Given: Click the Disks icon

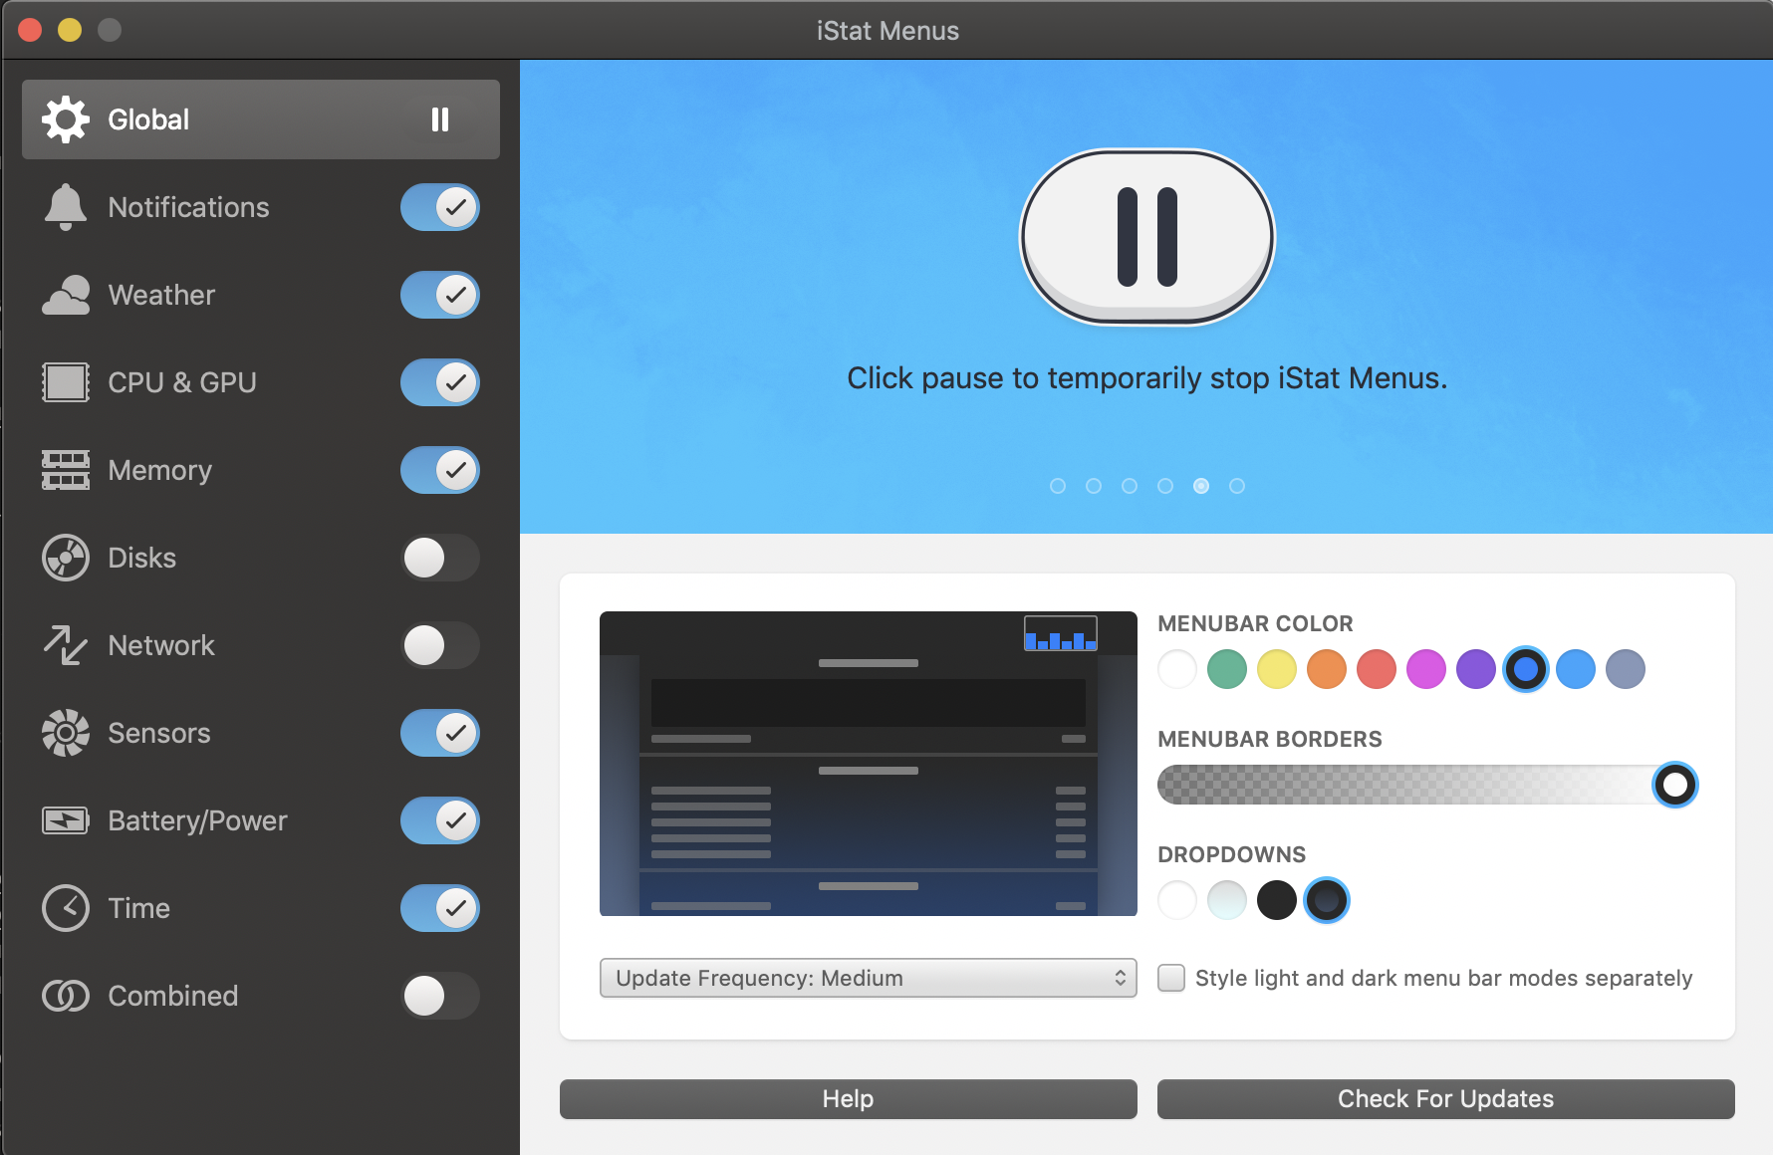Looking at the screenshot, I should pos(66,558).
